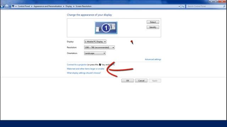Click the address bar refresh button

coord(183,6)
